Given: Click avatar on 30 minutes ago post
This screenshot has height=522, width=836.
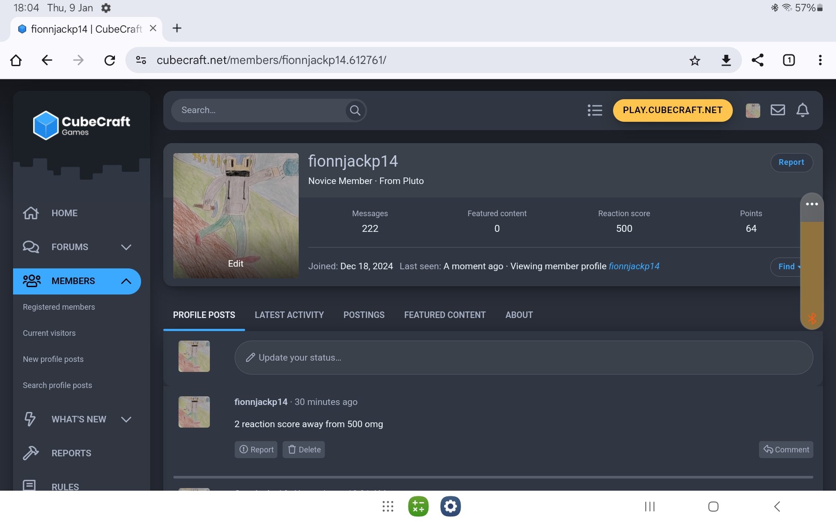Looking at the screenshot, I should pos(194,412).
